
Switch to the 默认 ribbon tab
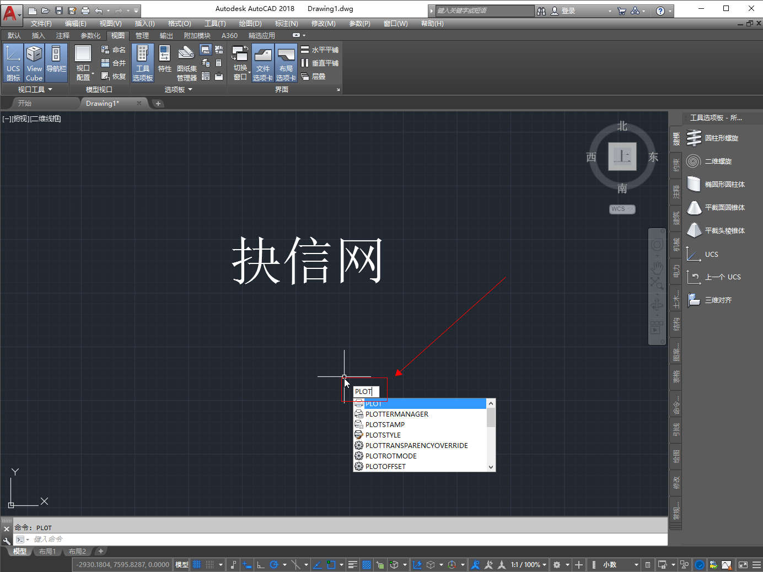14,35
